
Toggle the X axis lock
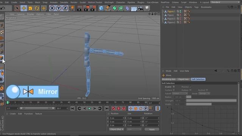pos(52,8)
